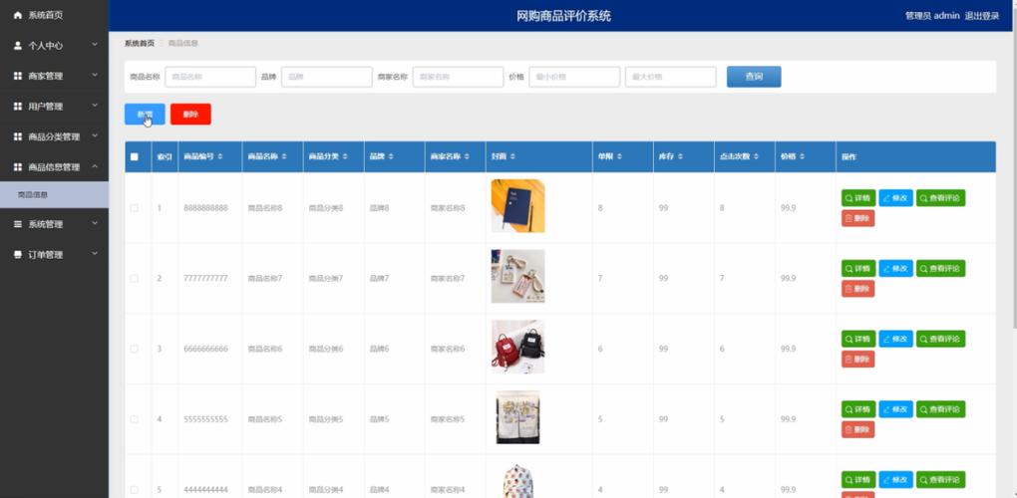Sort by the 价格 column sort icon

(803, 157)
